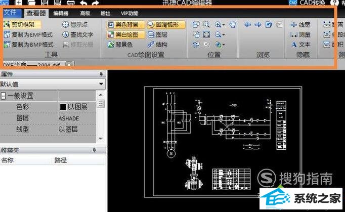Select the 距离 distance measure tool
Screen dimensions: 345x212
coord(333,24)
